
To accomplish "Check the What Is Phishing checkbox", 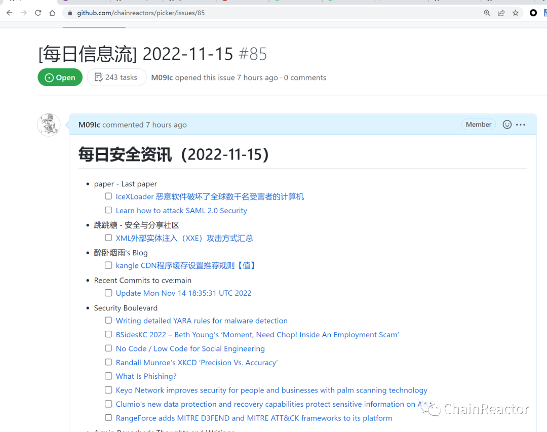I will click(x=108, y=376).
